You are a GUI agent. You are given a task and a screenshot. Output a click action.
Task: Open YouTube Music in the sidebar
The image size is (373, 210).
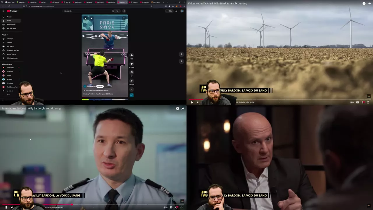11,29
